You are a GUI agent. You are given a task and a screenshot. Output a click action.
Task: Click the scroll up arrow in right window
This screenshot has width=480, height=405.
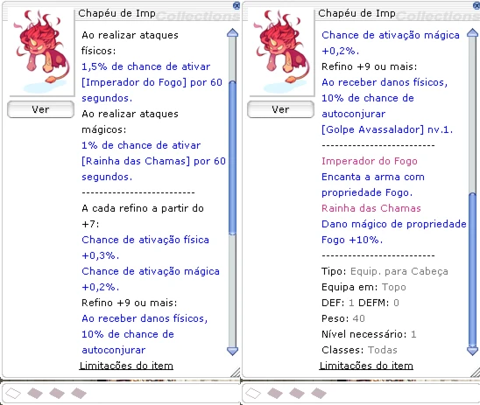pos(473,33)
